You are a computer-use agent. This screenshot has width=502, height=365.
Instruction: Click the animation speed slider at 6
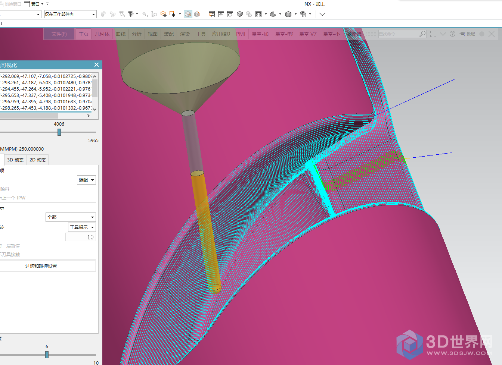[47, 355]
